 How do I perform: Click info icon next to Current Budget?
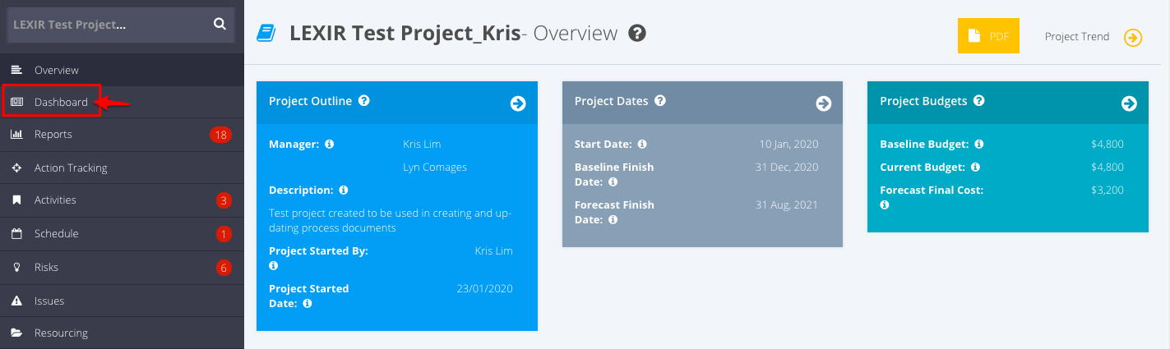pyautogui.click(x=975, y=167)
